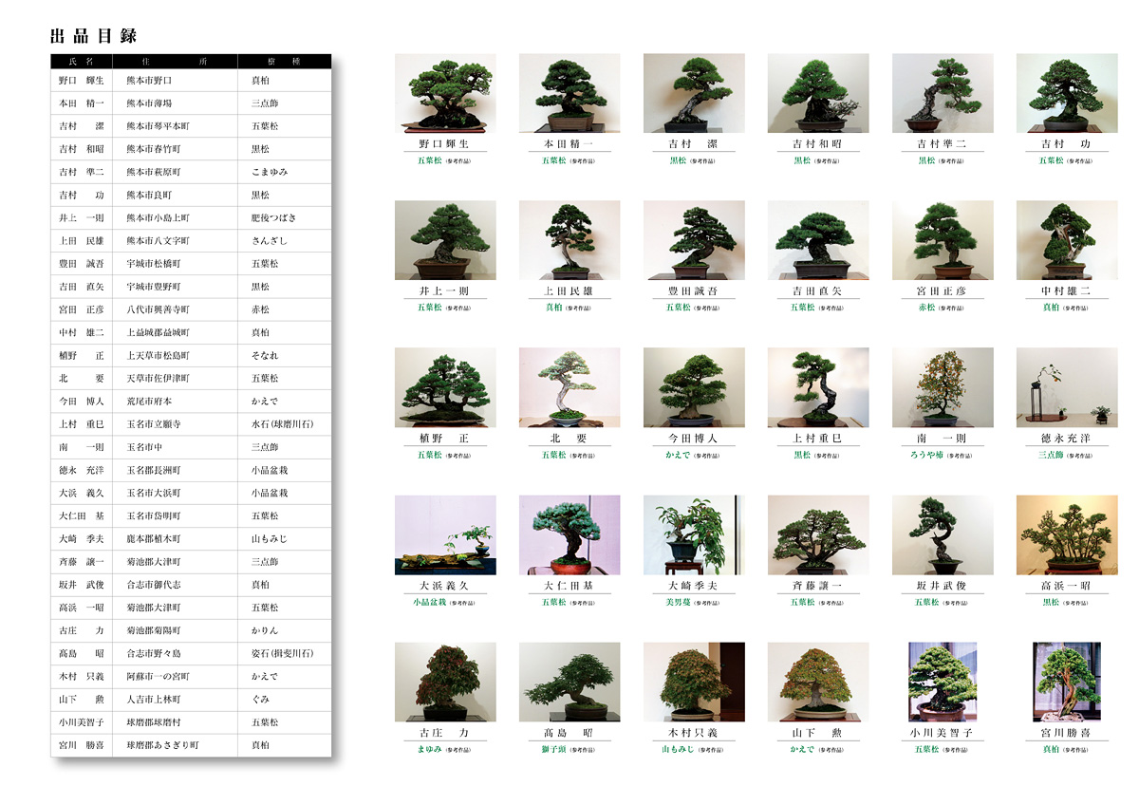This screenshot has width=1139, height=805.
Task: Select the 肥後つばき species cell
Action: tap(273, 218)
